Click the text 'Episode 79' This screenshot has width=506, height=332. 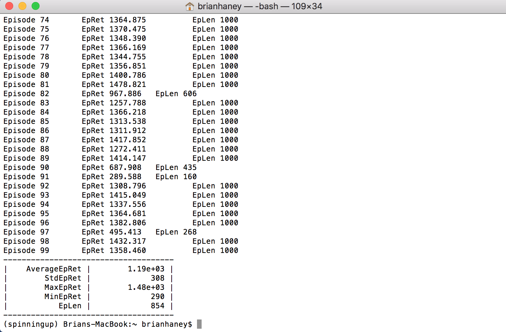(x=26, y=66)
